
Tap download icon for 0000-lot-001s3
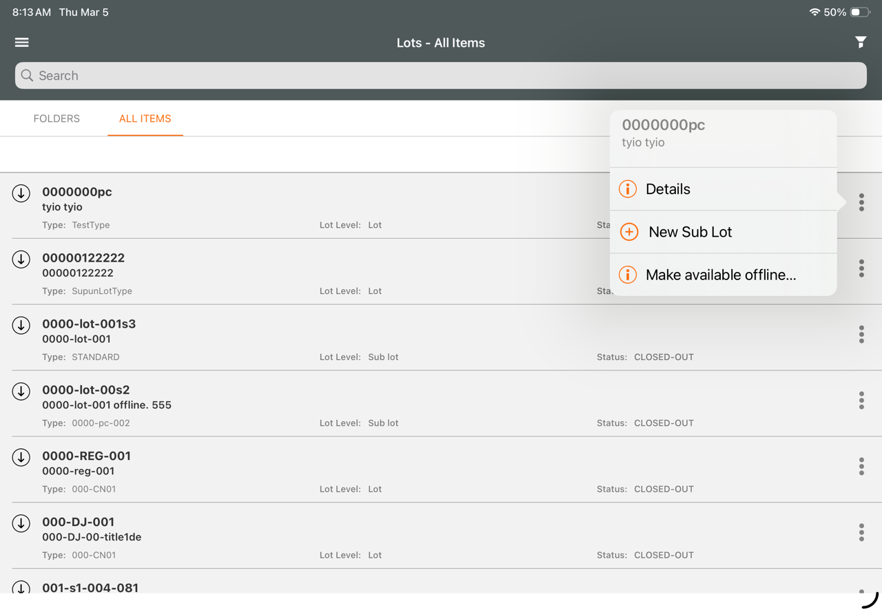click(x=21, y=326)
